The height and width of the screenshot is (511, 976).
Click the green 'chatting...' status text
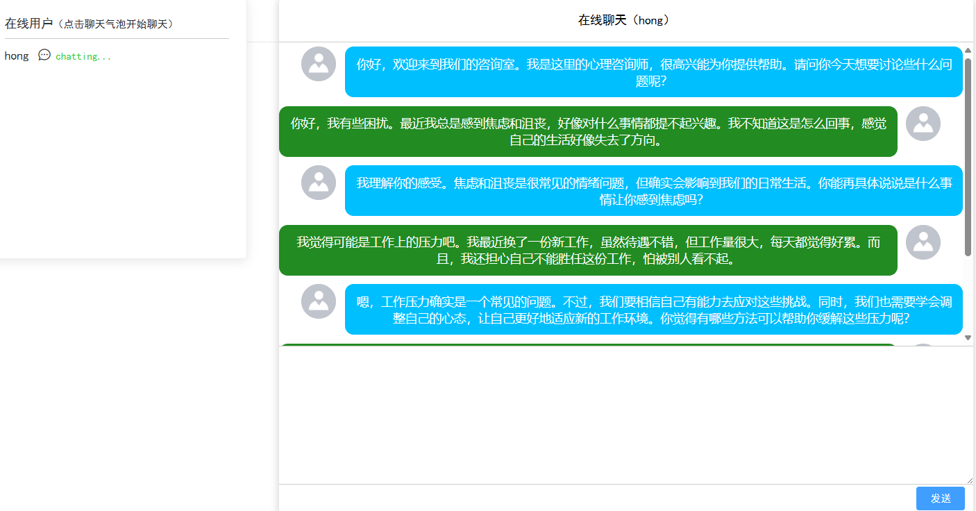click(x=83, y=56)
